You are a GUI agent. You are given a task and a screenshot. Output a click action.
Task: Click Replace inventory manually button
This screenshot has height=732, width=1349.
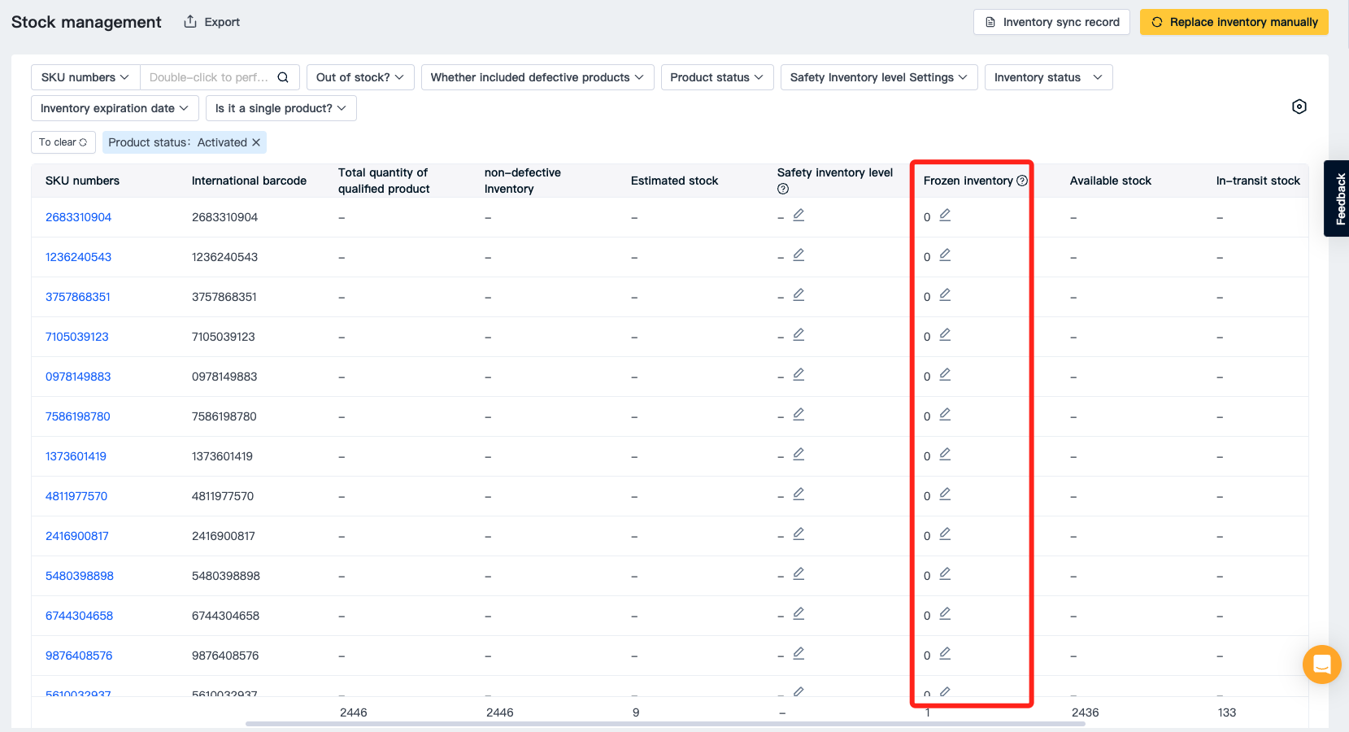coord(1234,22)
